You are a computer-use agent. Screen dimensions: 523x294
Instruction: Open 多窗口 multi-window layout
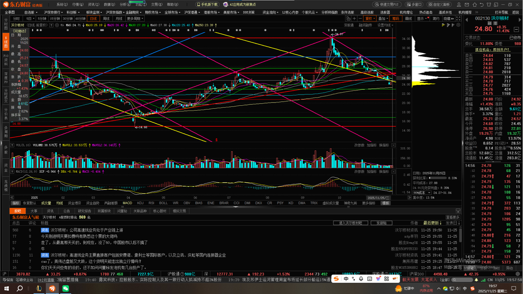[x=413, y=5]
